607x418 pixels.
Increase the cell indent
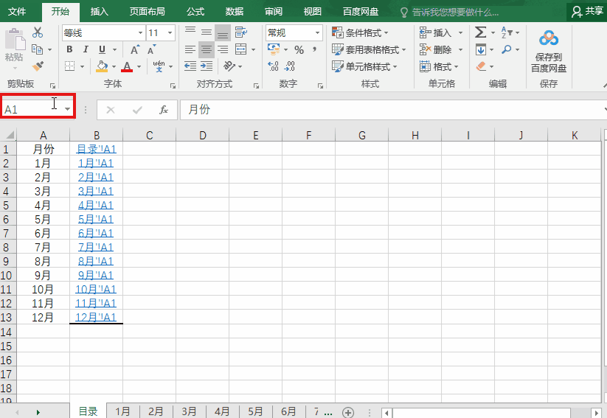(207, 66)
